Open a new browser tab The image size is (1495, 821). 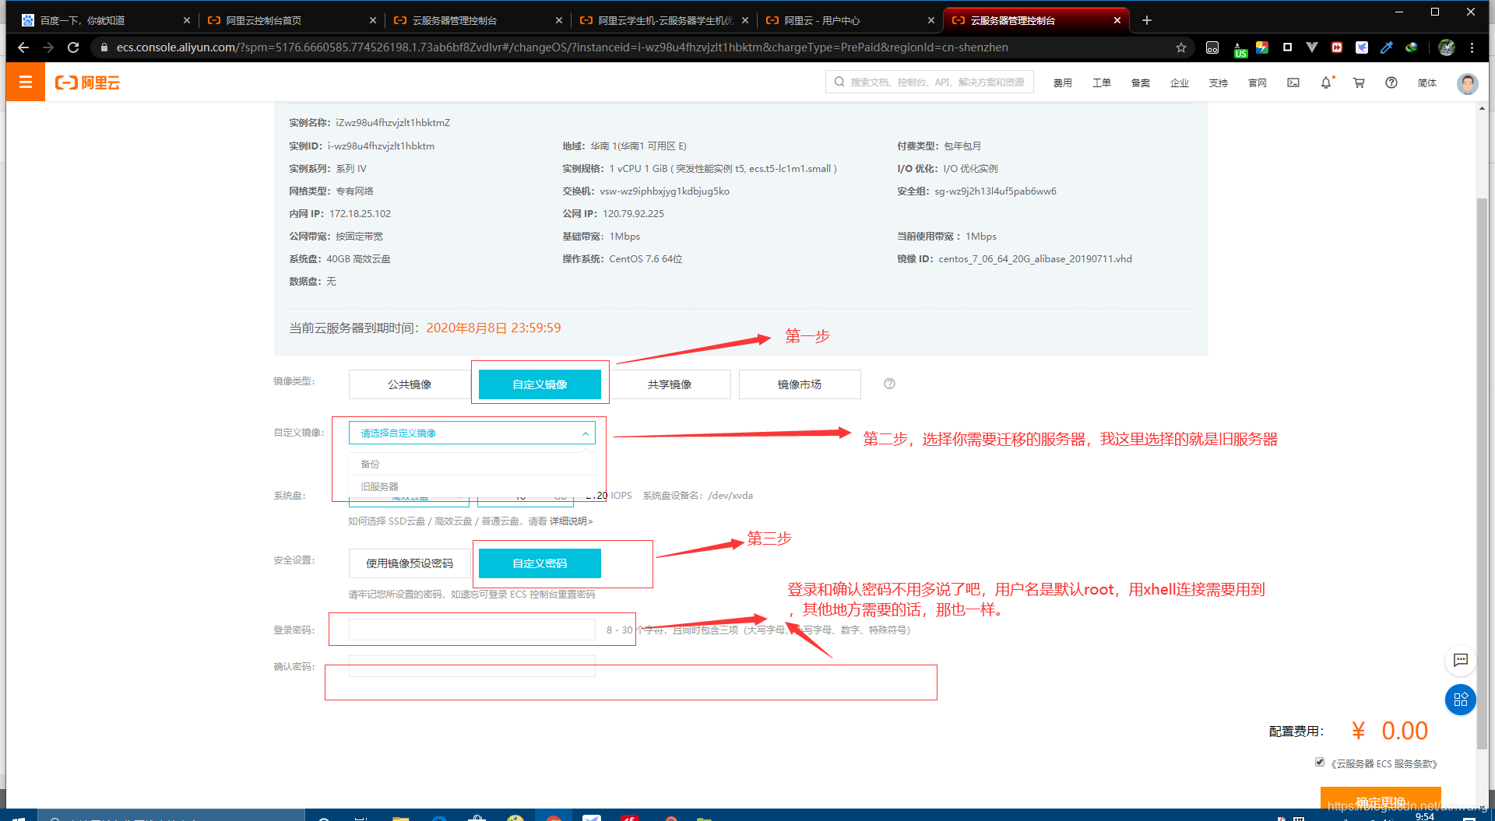click(1146, 20)
